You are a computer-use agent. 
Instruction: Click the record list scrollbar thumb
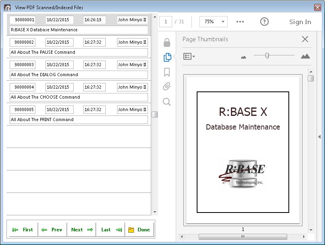(154, 114)
